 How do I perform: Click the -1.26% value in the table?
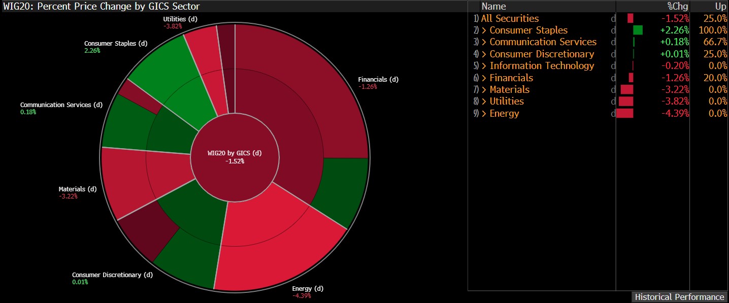(675, 78)
